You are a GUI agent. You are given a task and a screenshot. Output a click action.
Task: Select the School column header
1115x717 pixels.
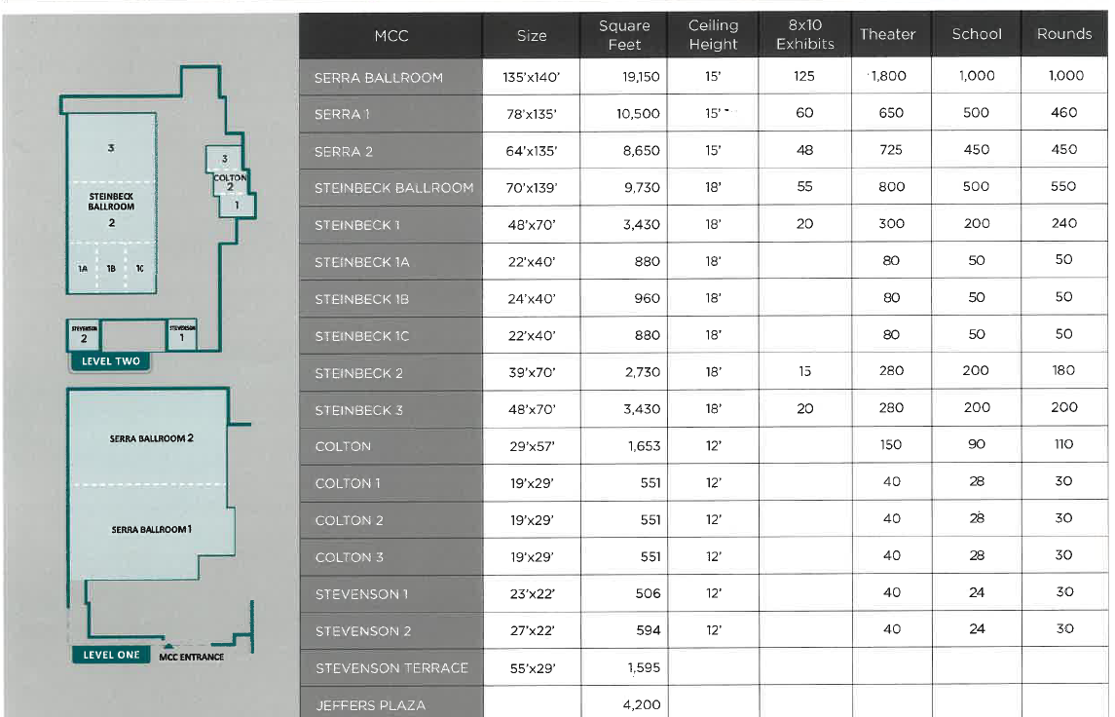[977, 33]
